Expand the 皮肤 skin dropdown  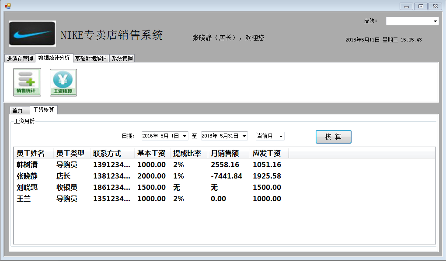pyautogui.click(x=435, y=21)
